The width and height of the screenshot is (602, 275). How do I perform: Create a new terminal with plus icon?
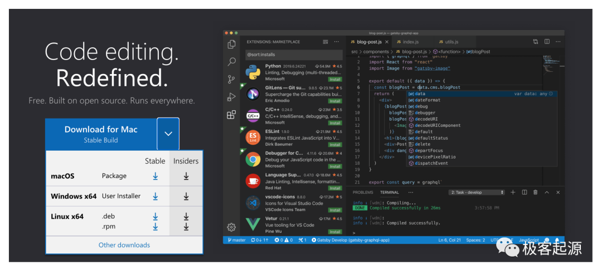click(x=513, y=193)
